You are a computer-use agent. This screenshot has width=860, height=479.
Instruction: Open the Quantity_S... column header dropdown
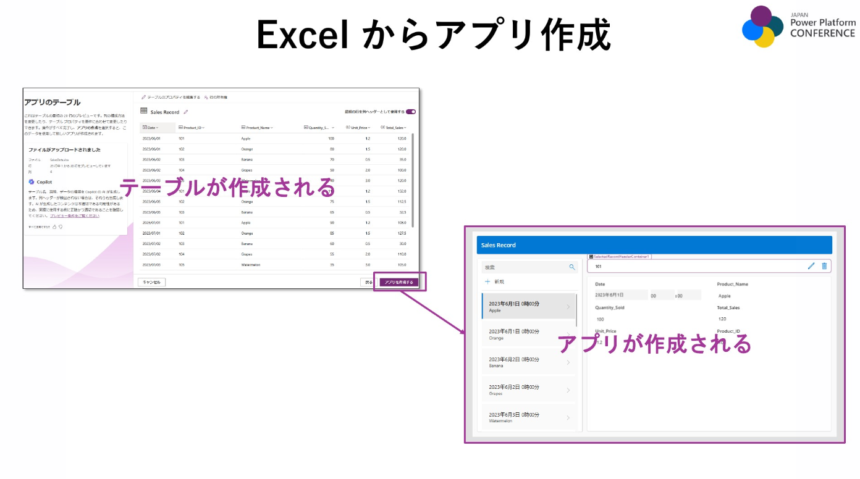coord(332,128)
